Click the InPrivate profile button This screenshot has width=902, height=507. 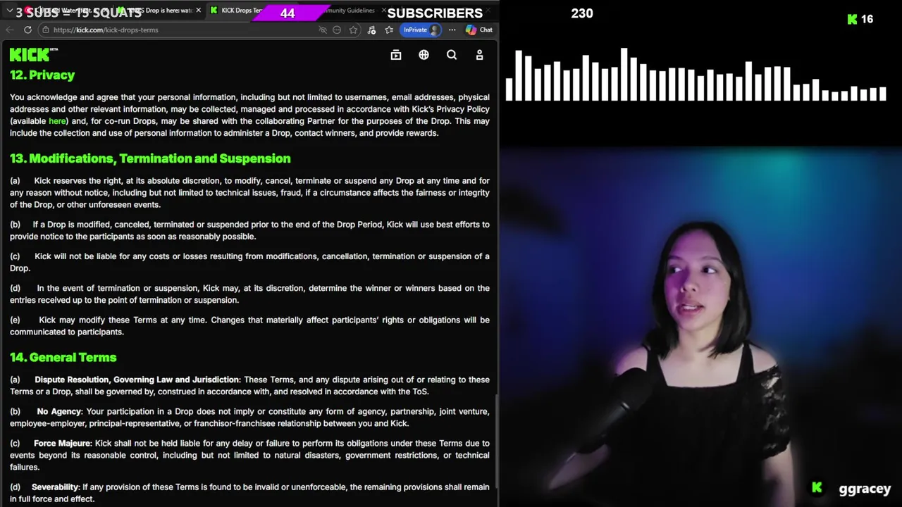421,30
